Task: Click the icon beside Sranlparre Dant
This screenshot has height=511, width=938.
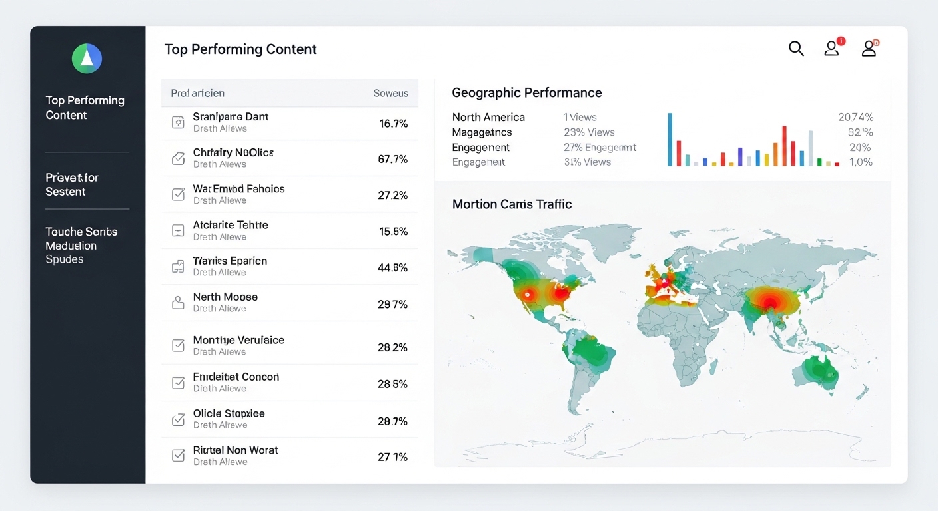Action: (178, 122)
